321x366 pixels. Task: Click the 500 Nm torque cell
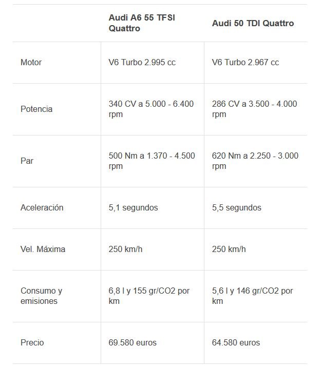click(x=152, y=161)
